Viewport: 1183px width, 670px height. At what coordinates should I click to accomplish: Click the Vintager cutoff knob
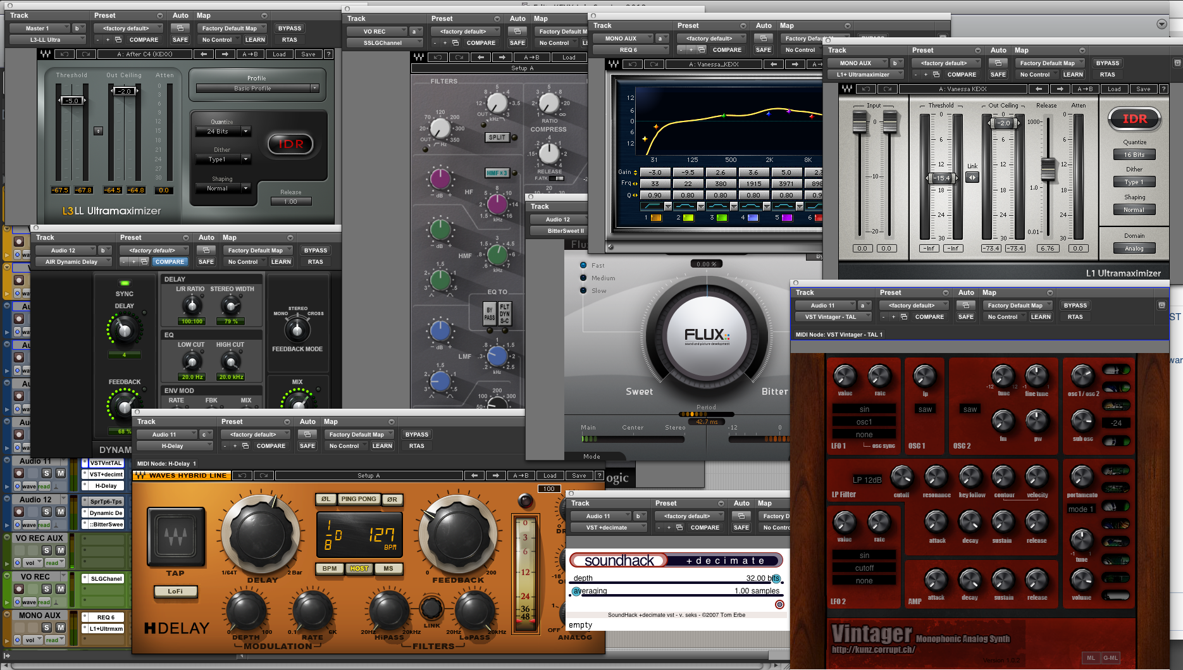[x=901, y=476]
